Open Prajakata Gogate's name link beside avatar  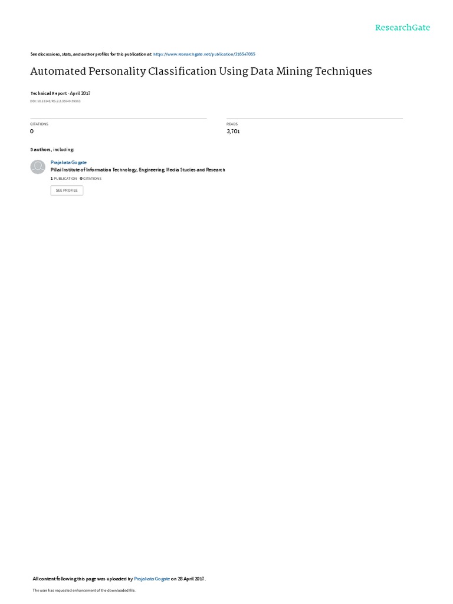coord(68,163)
